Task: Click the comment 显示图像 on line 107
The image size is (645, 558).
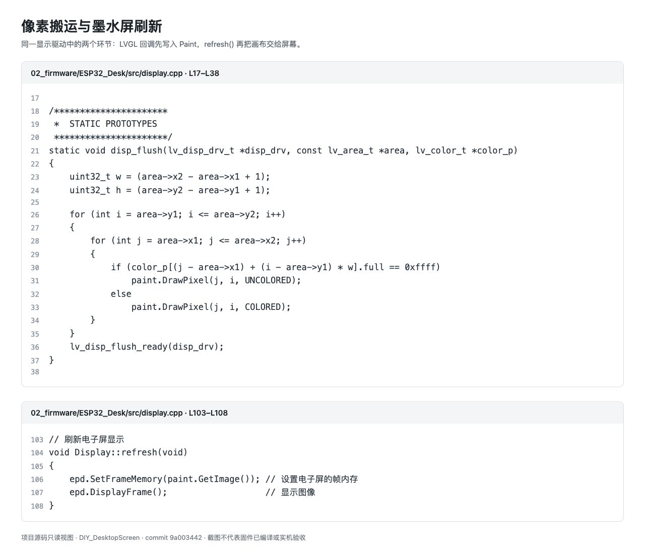Action: point(291,492)
